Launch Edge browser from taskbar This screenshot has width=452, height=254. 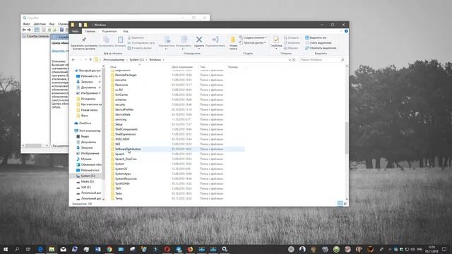tap(40, 249)
